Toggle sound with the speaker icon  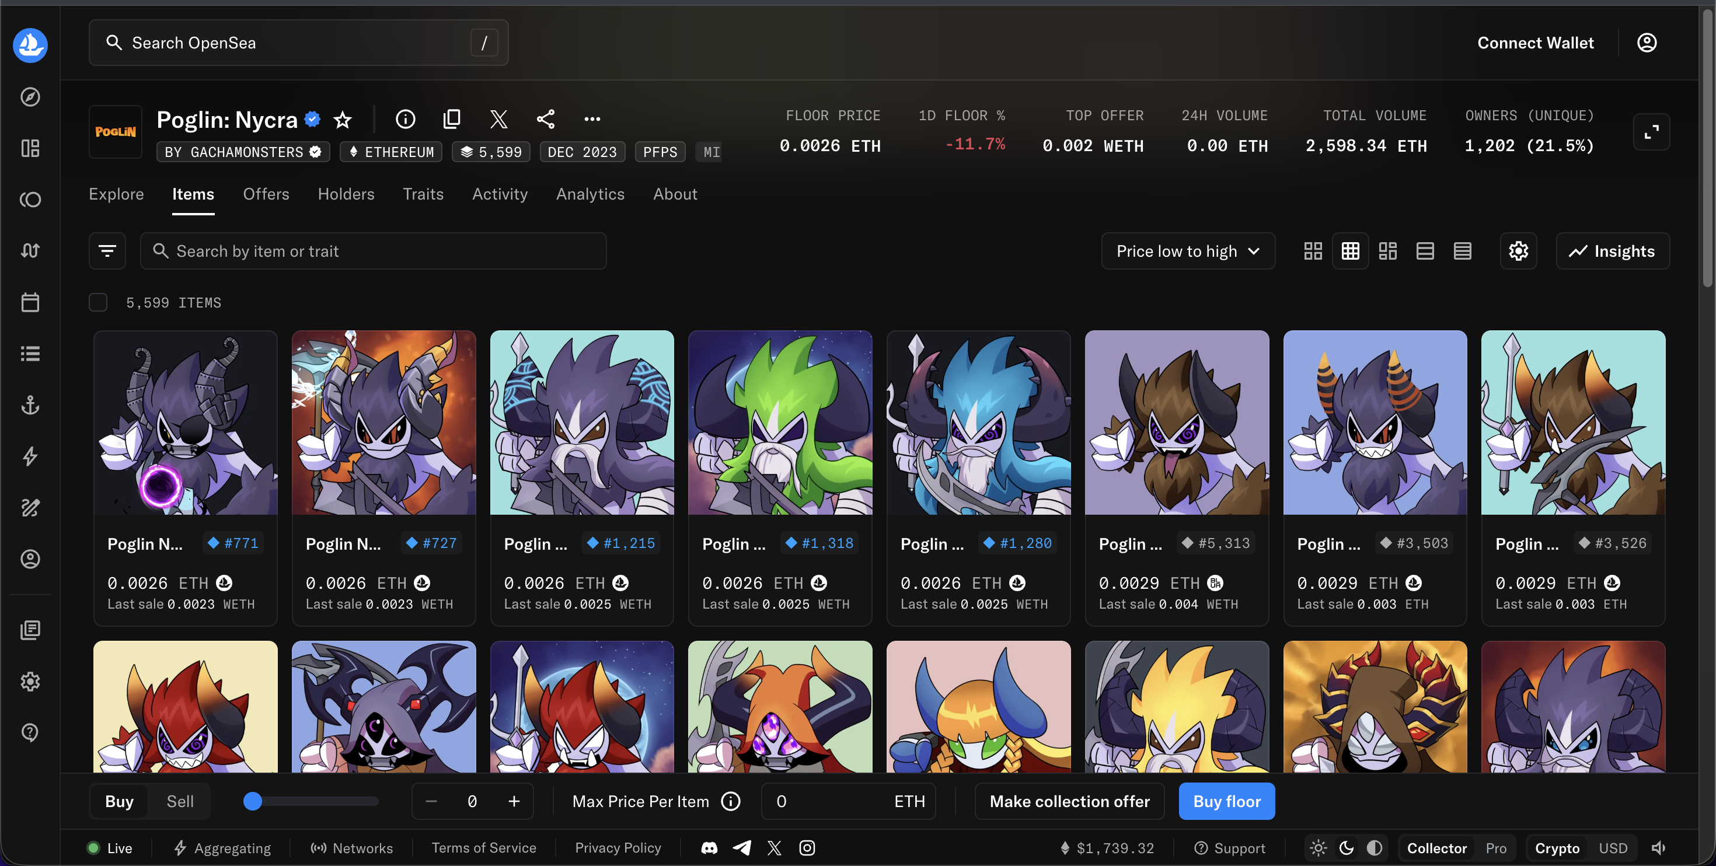(x=1658, y=848)
